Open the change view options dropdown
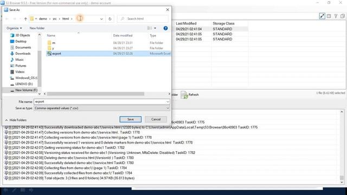 pos(155,28)
